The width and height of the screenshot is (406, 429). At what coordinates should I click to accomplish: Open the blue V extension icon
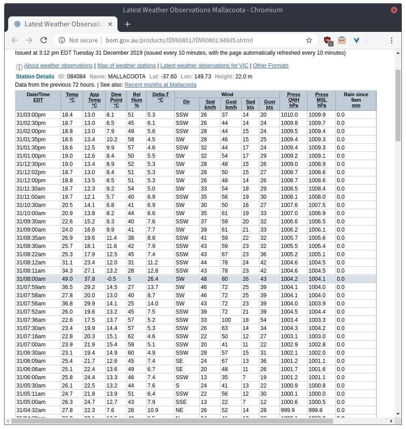356,40
